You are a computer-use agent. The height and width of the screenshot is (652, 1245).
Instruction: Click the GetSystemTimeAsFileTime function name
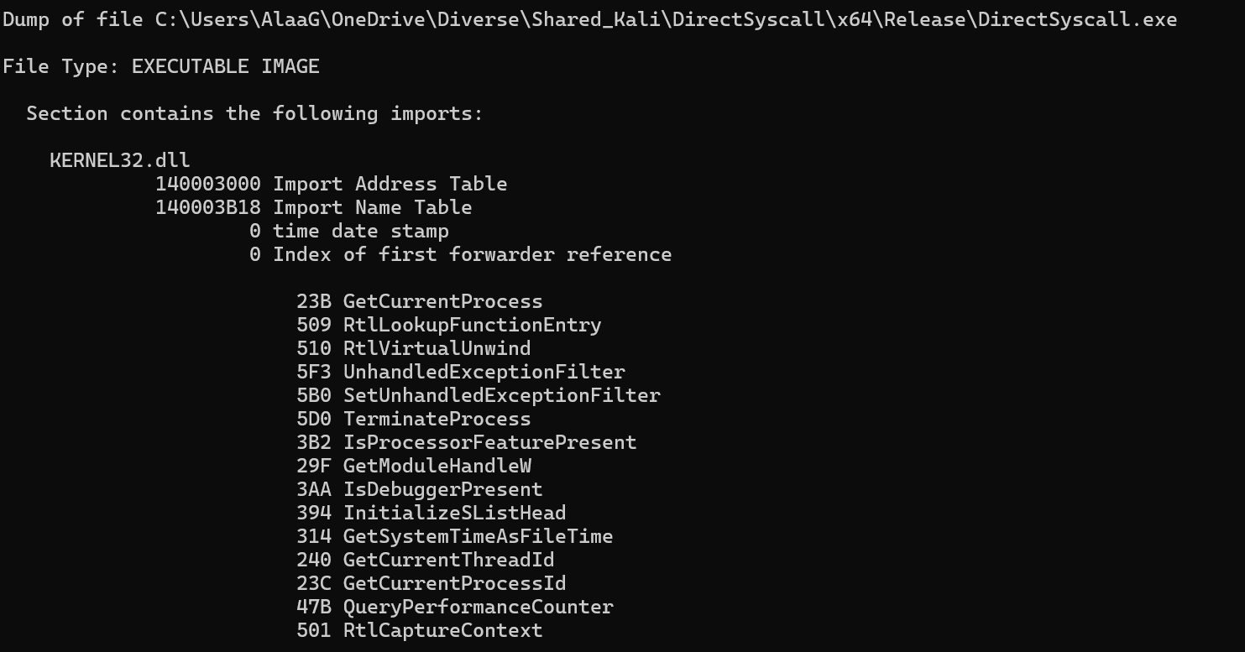pyautogui.click(x=478, y=536)
